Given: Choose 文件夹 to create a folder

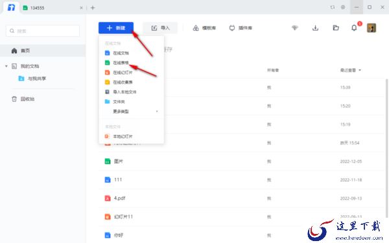Looking at the screenshot, I should coord(132,102).
